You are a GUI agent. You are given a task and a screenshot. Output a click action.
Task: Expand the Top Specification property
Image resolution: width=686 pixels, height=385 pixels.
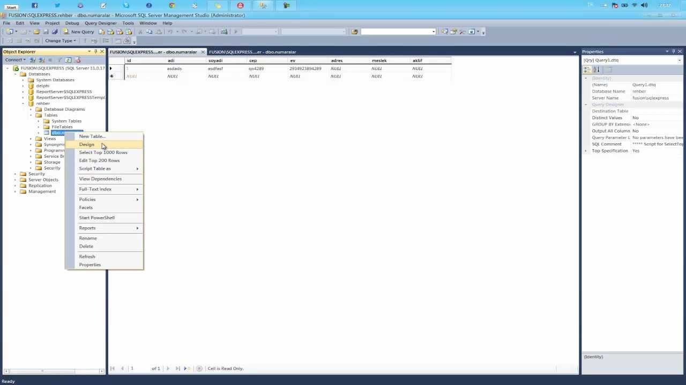tap(586, 151)
